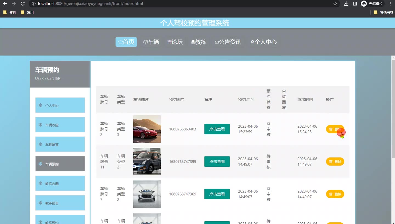Click the 添加时间 column header
This screenshot has height=224, width=395.
point(305,99)
